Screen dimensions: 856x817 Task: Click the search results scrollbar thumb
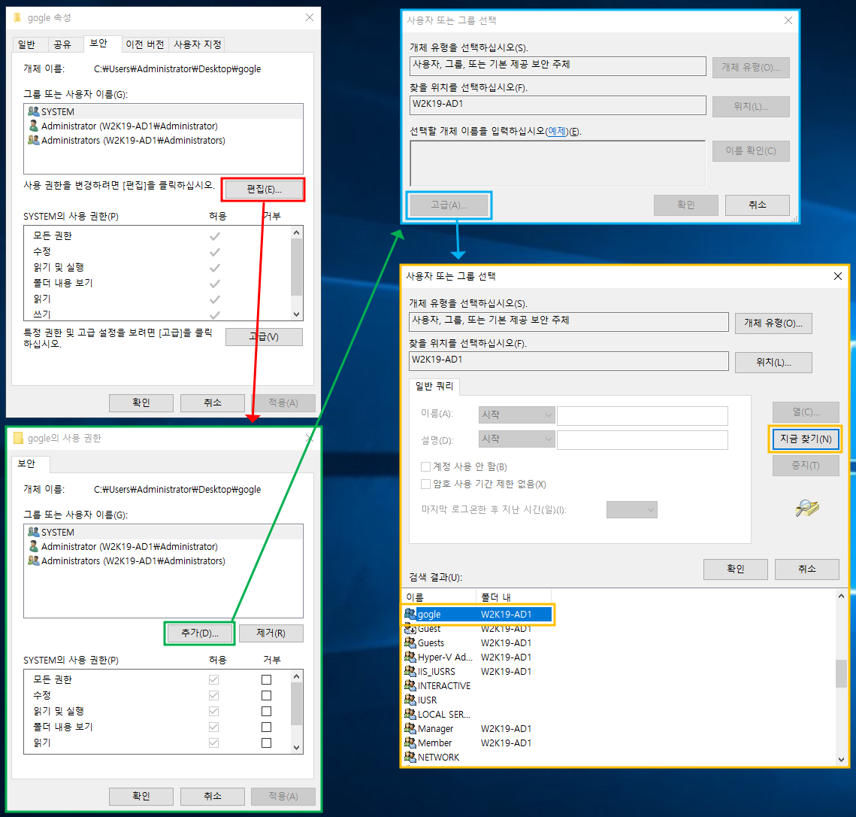pyautogui.click(x=841, y=673)
